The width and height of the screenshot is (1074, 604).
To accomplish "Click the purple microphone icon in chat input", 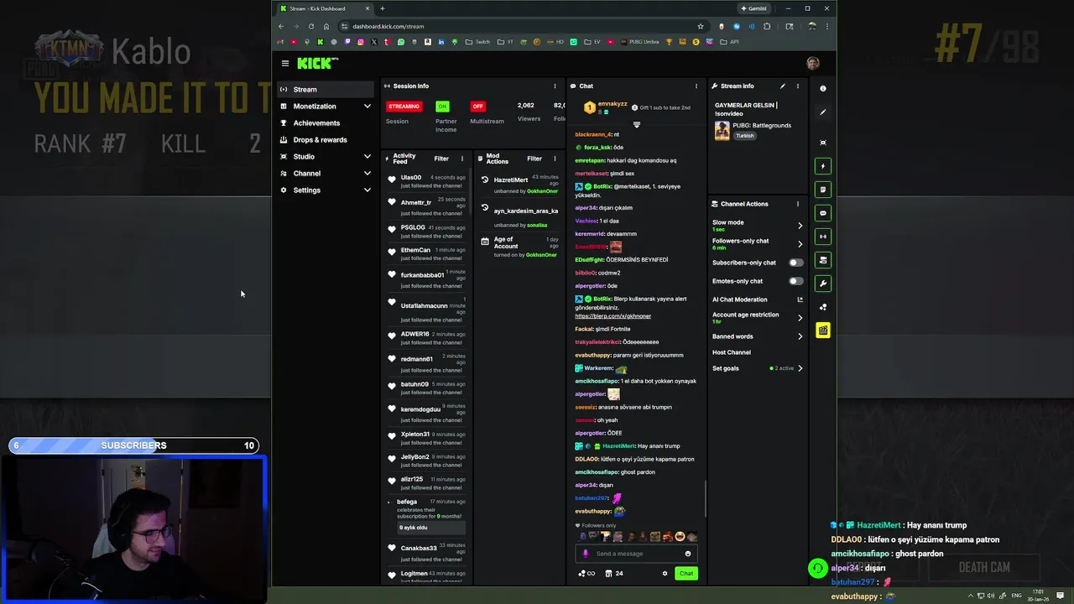I will 586,554.
